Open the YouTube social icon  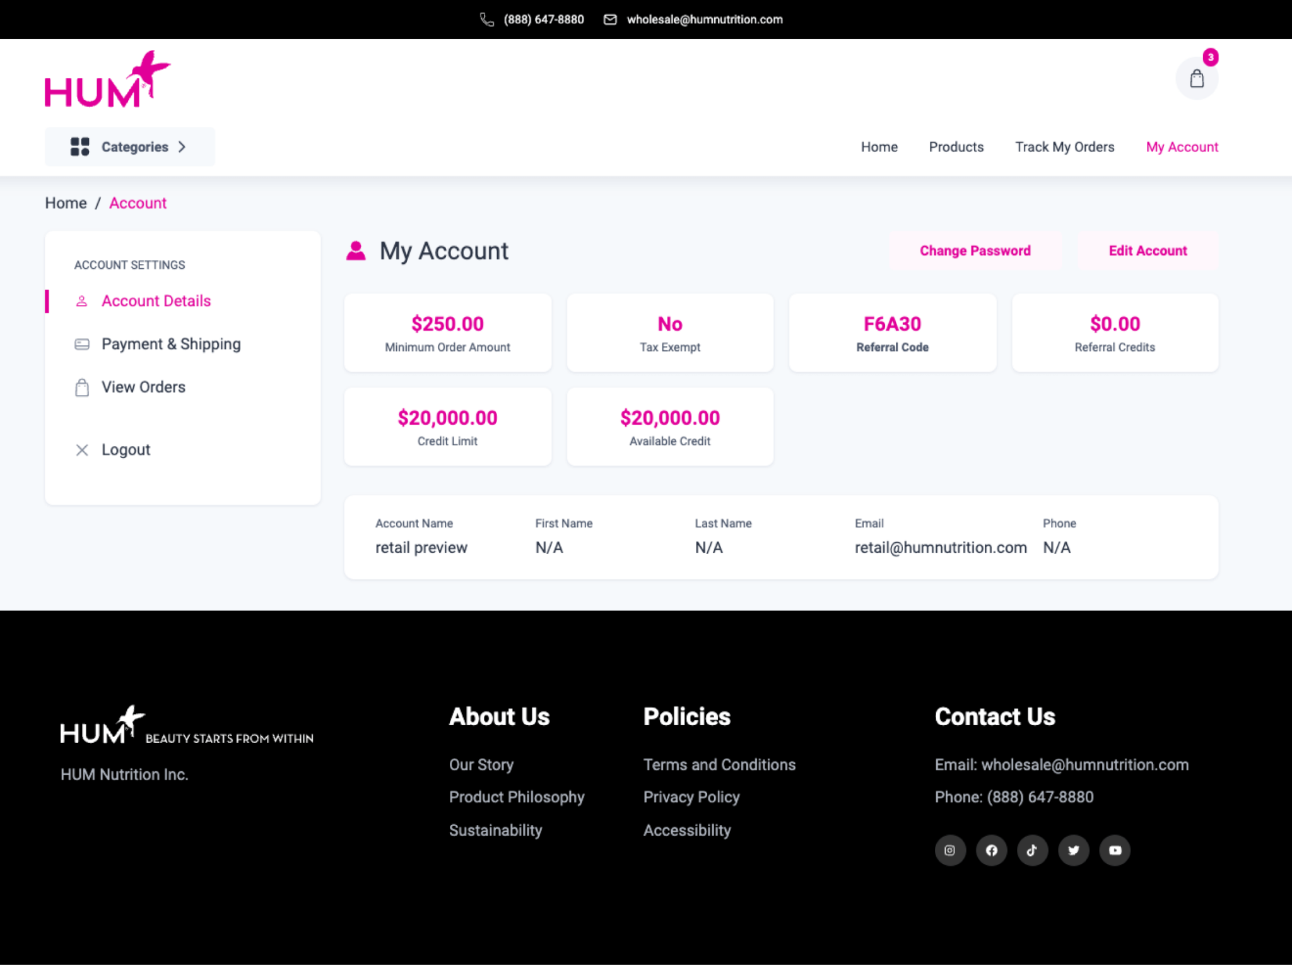click(1115, 850)
